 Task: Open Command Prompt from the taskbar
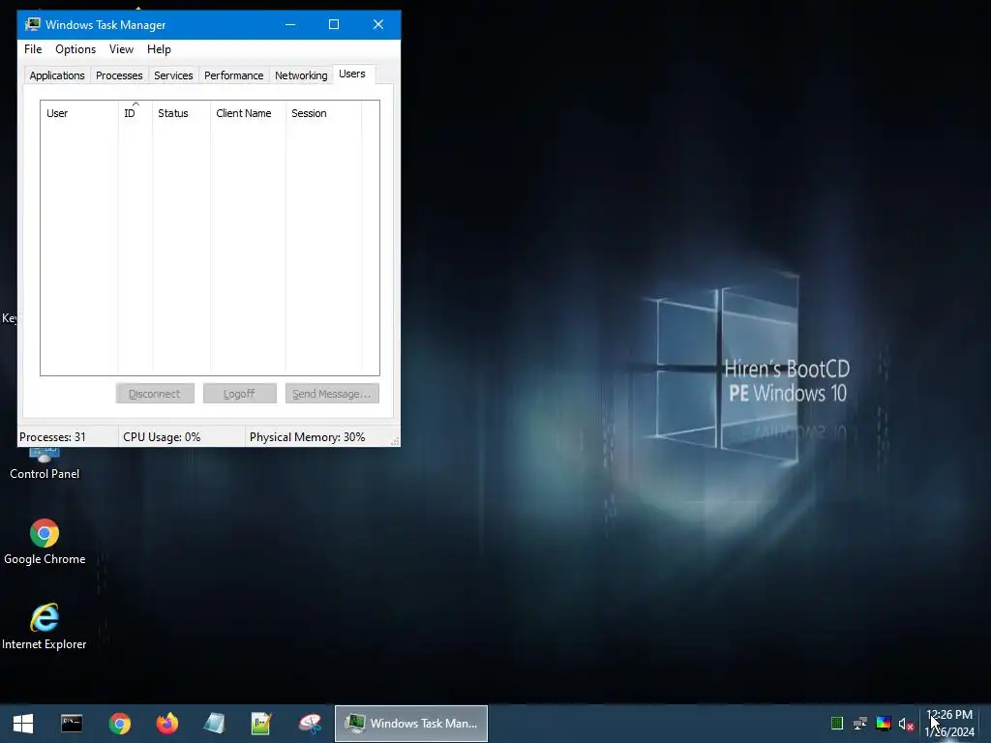[72, 724]
